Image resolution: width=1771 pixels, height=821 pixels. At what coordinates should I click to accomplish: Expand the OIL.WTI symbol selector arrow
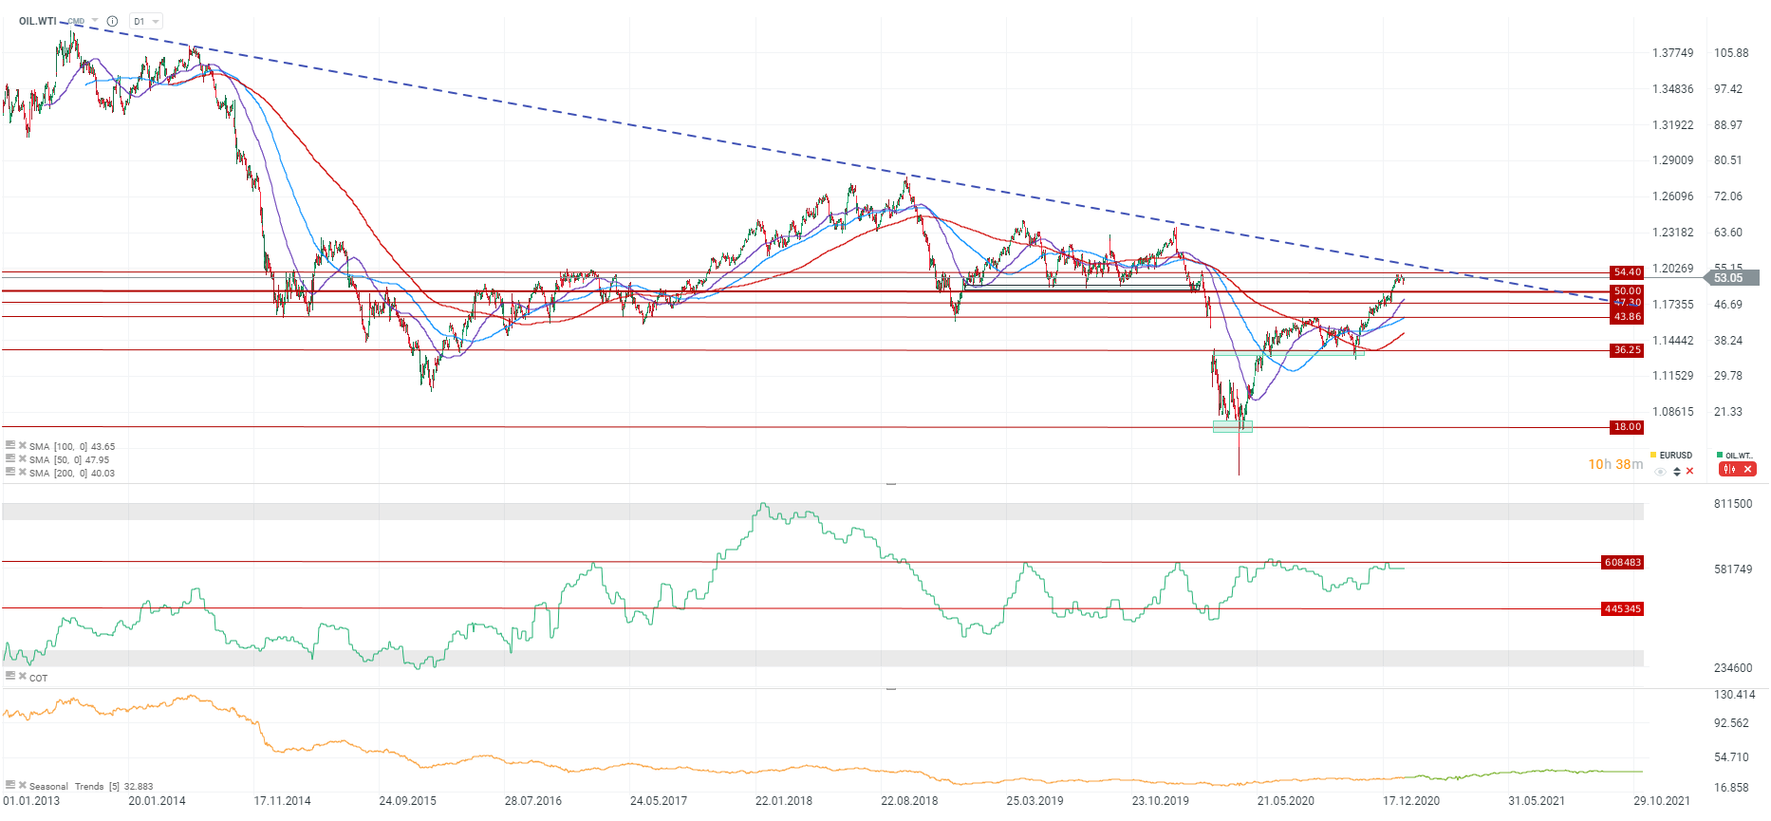tap(95, 21)
